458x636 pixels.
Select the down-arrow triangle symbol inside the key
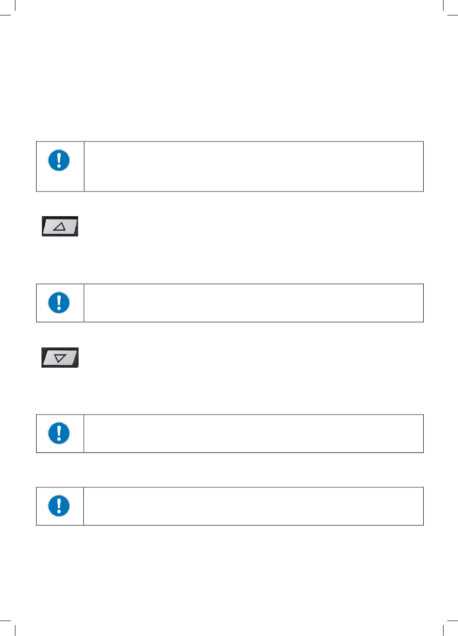pyautogui.click(x=60, y=358)
